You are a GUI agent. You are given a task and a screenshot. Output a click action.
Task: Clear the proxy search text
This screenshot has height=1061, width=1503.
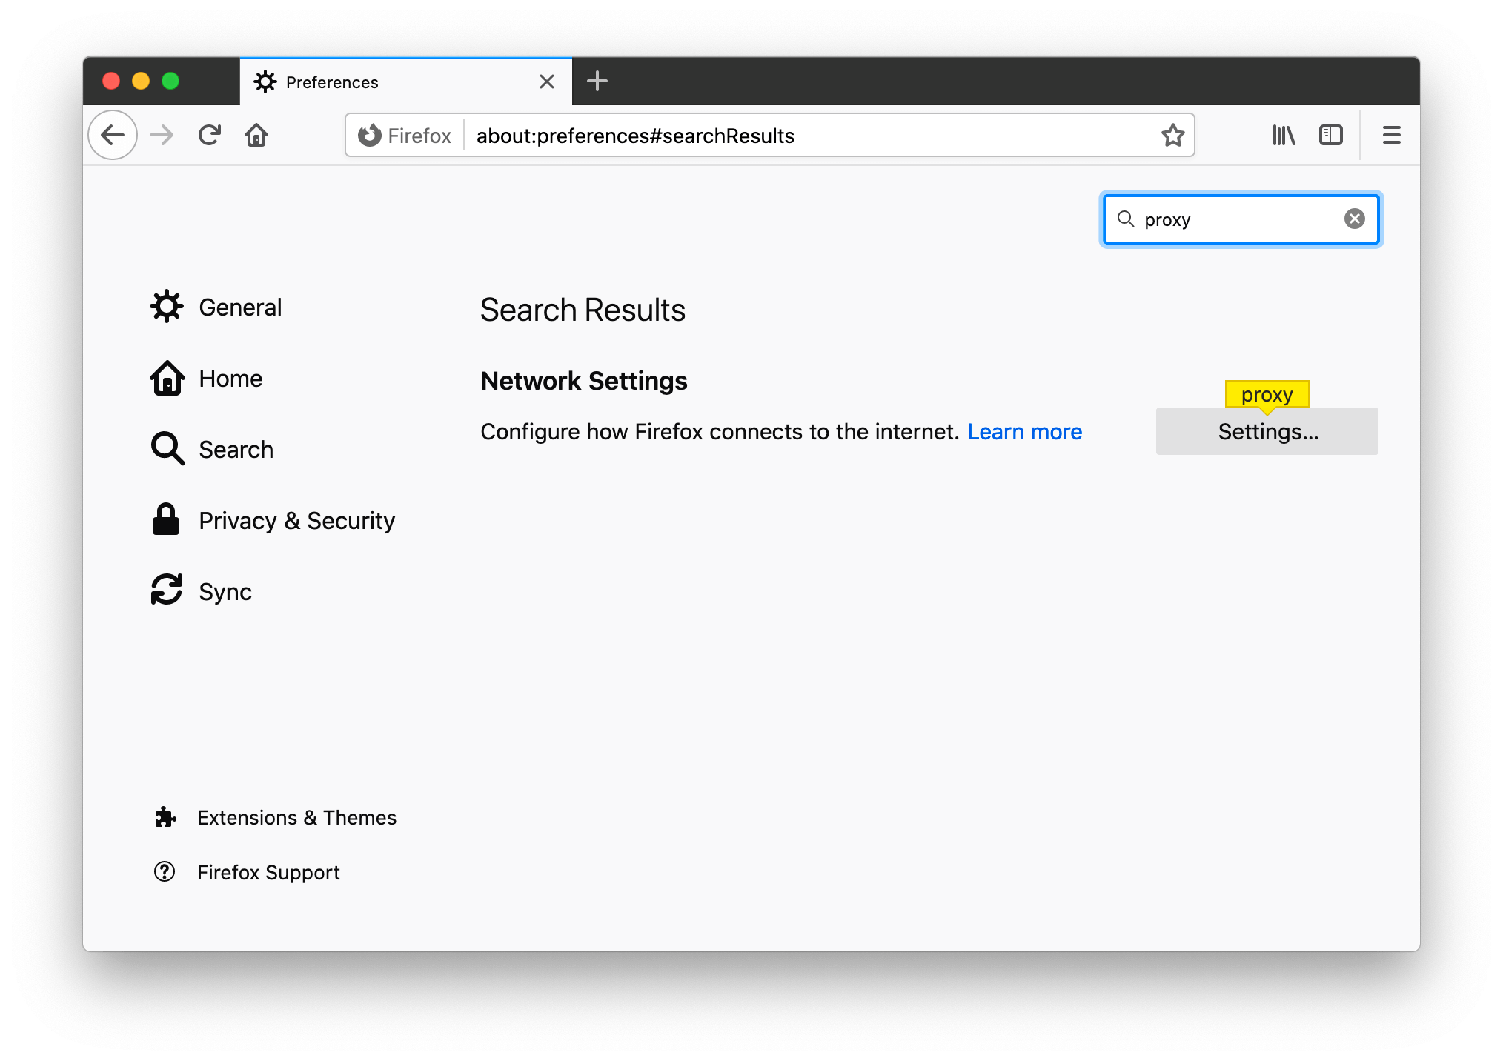tap(1354, 219)
